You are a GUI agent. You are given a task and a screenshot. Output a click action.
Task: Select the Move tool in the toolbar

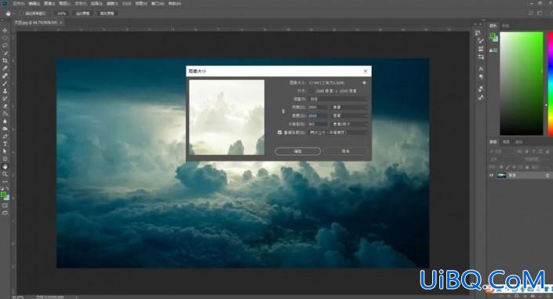[x=5, y=31]
